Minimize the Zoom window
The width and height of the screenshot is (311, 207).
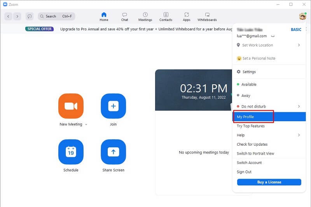pyautogui.click(x=278, y=4)
